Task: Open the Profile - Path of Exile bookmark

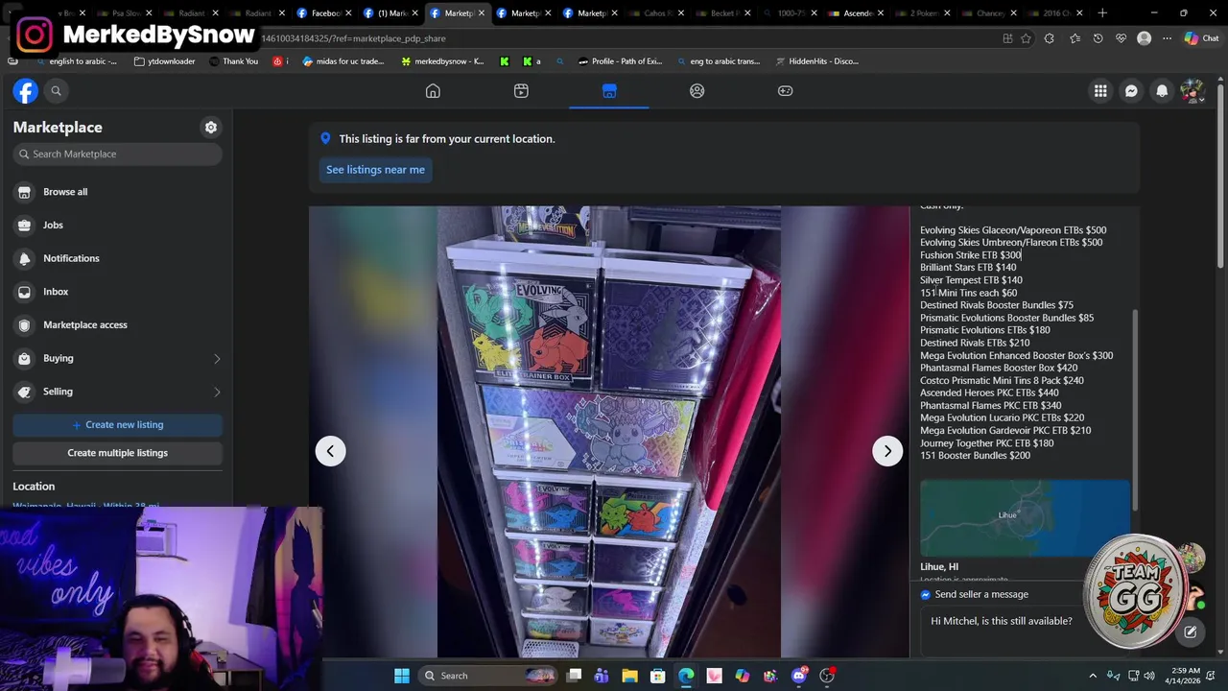Action: coord(621,61)
